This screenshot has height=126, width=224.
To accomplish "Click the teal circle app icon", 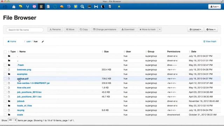I will [x=55, y=7].
